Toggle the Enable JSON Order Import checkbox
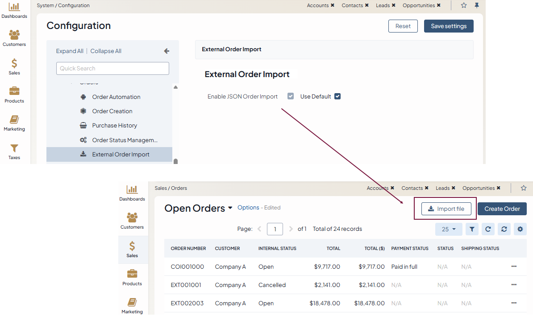533x328 pixels. tap(291, 96)
